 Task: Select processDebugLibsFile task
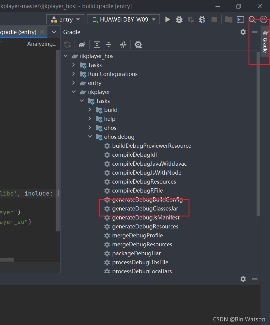[140, 262]
